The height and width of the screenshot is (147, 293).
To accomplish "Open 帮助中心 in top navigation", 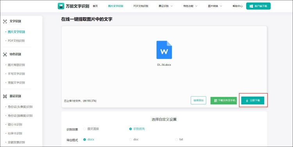I will point(238,6).
